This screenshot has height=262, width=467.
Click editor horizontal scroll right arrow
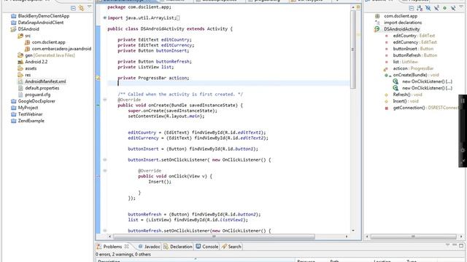tap(347, 237)
